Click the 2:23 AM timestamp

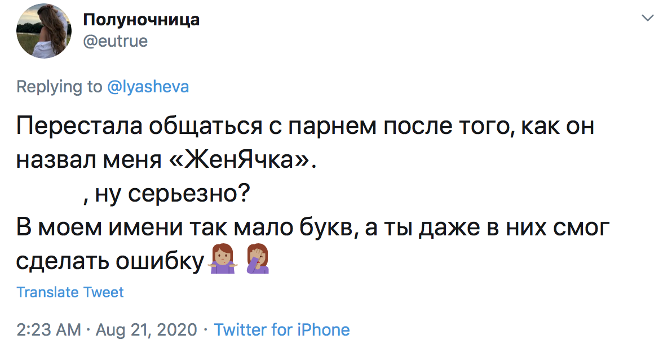[x=48, y=329]
